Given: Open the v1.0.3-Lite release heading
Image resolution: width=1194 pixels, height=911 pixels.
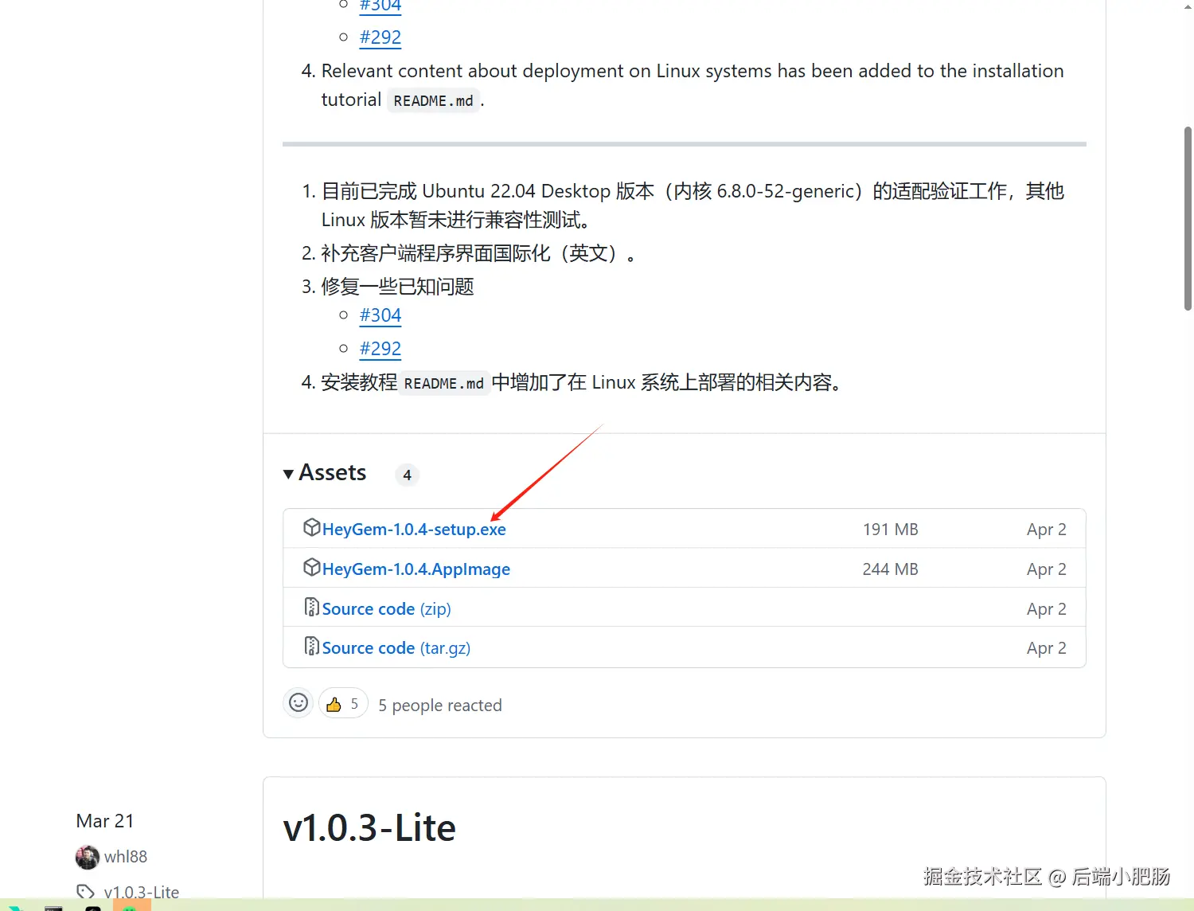Looking at the screenshot, I should pos(369,828).
